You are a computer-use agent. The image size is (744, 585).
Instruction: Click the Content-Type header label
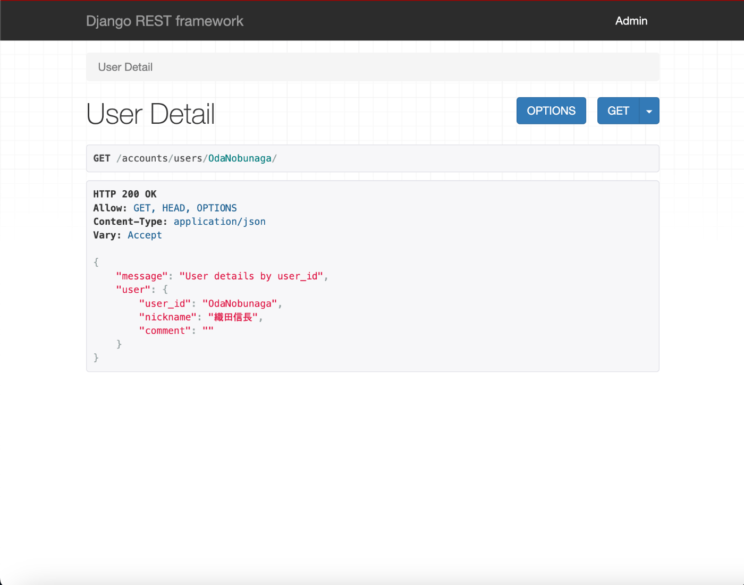(x=130, y=222)
